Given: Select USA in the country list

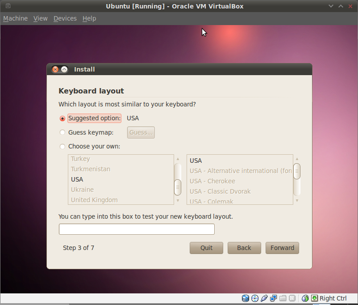Looking at the screenshot, I should [x=121, y=179].
